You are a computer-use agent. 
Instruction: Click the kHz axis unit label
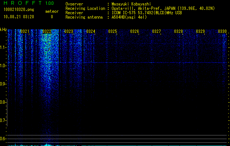[x=3, y=30]
